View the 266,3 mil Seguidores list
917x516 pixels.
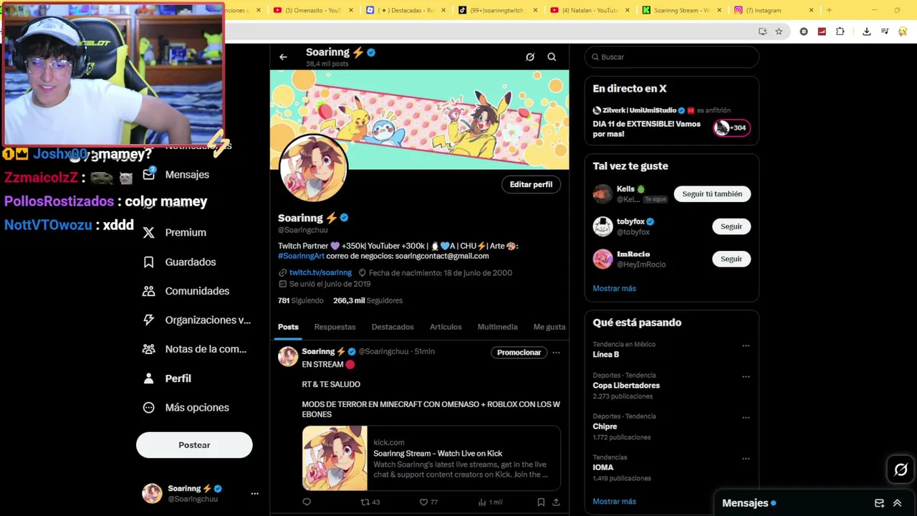[368, 300]
